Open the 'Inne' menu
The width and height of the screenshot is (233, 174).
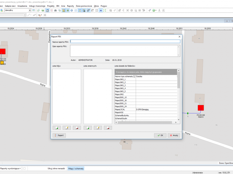pos(63,6)
